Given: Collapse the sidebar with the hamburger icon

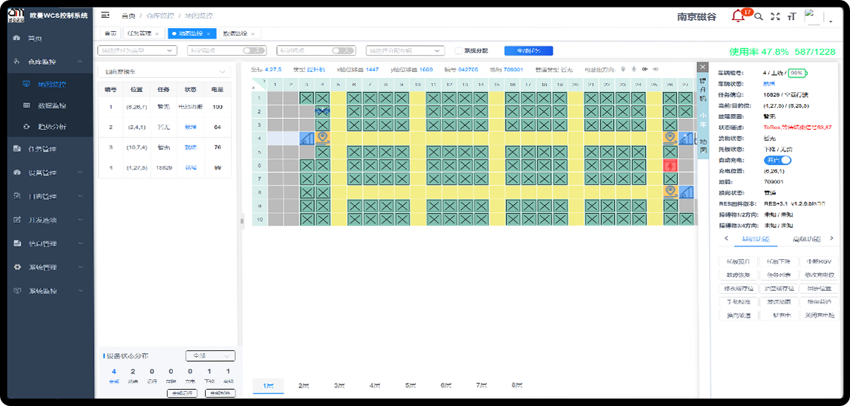Looking at the screenshot, I should pos(105,15).
